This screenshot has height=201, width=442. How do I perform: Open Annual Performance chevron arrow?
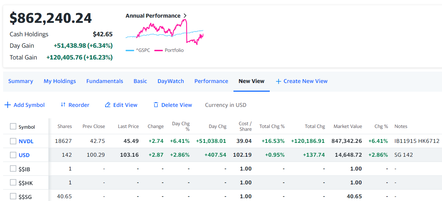pyautogui.click(x=185, y=16)
